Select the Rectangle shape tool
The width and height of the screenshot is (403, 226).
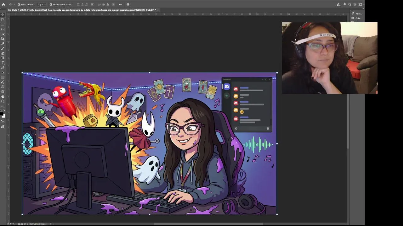click(x=3, y=77)
